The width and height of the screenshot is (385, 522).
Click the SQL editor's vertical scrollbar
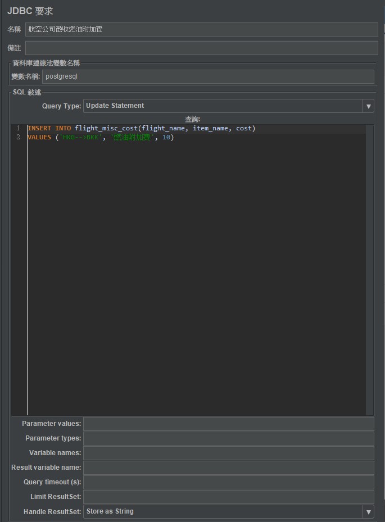coord(369,270)
